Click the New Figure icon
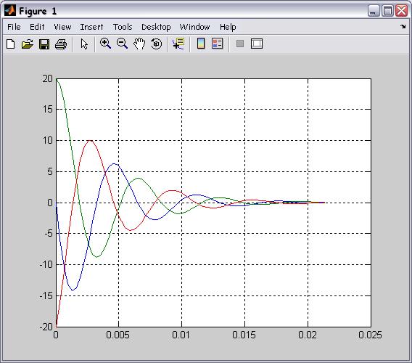The height and width of the screenshot is (363, 412). coord(10,44)
